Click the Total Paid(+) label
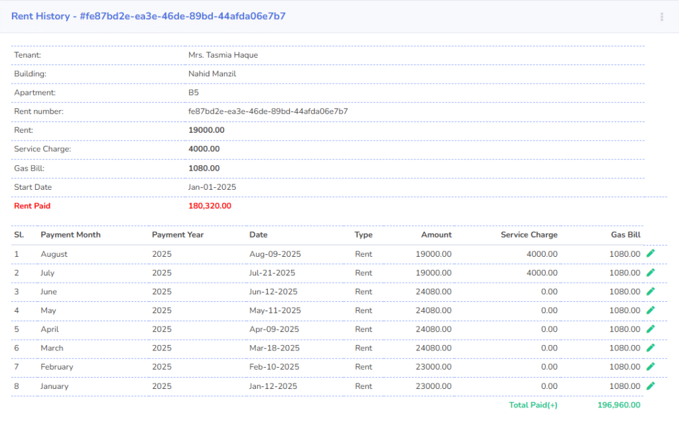 [x=533, y=405]
